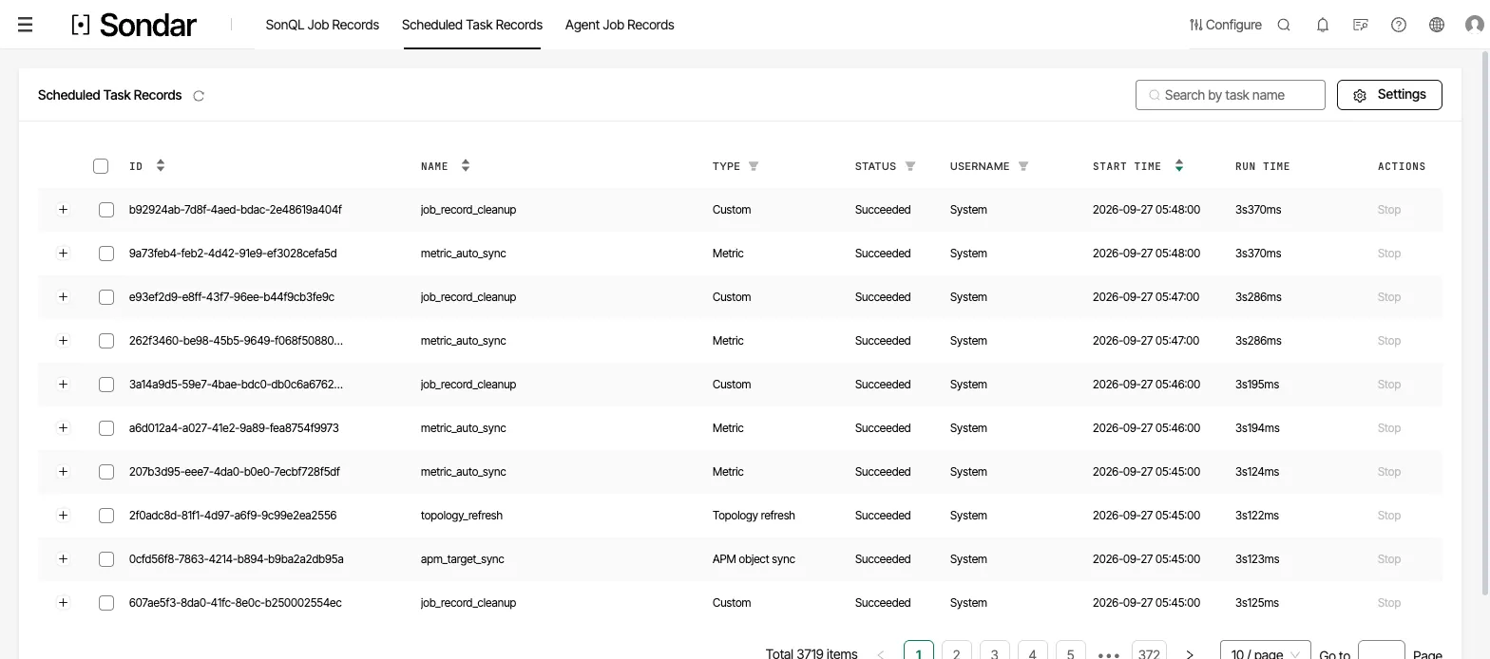Open the Configure sliders option
The image size is (1490, 659).
click(x=1225, y=25)
